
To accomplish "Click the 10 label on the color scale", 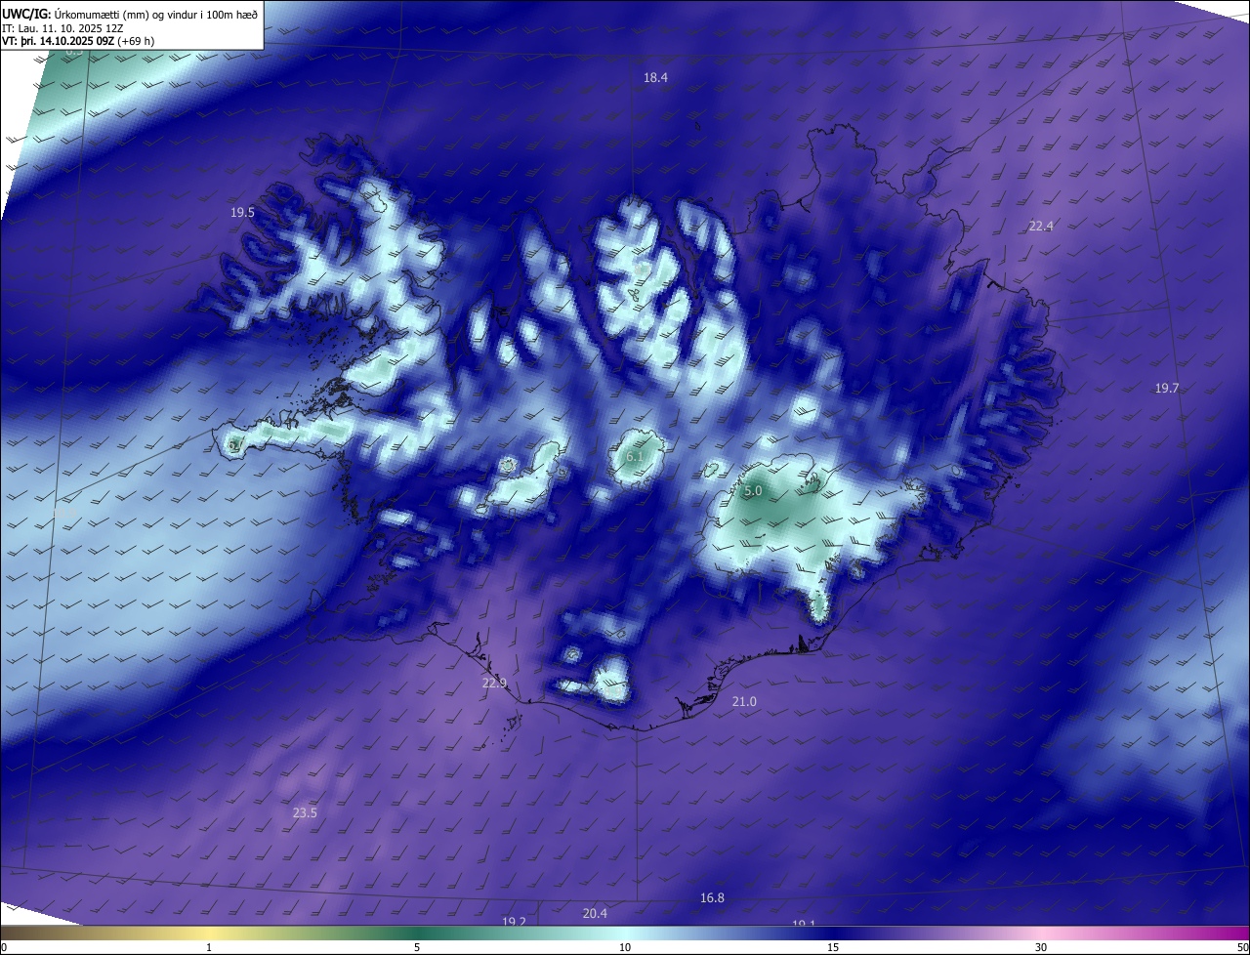I will (625, 948).
